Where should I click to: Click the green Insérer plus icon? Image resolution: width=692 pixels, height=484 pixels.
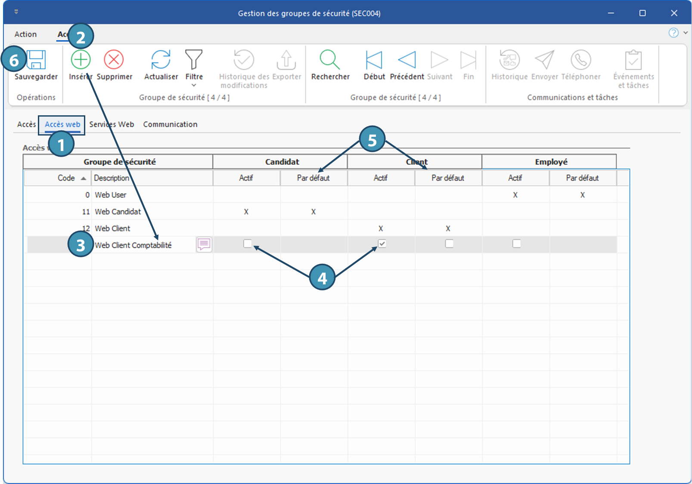(81, 60)
